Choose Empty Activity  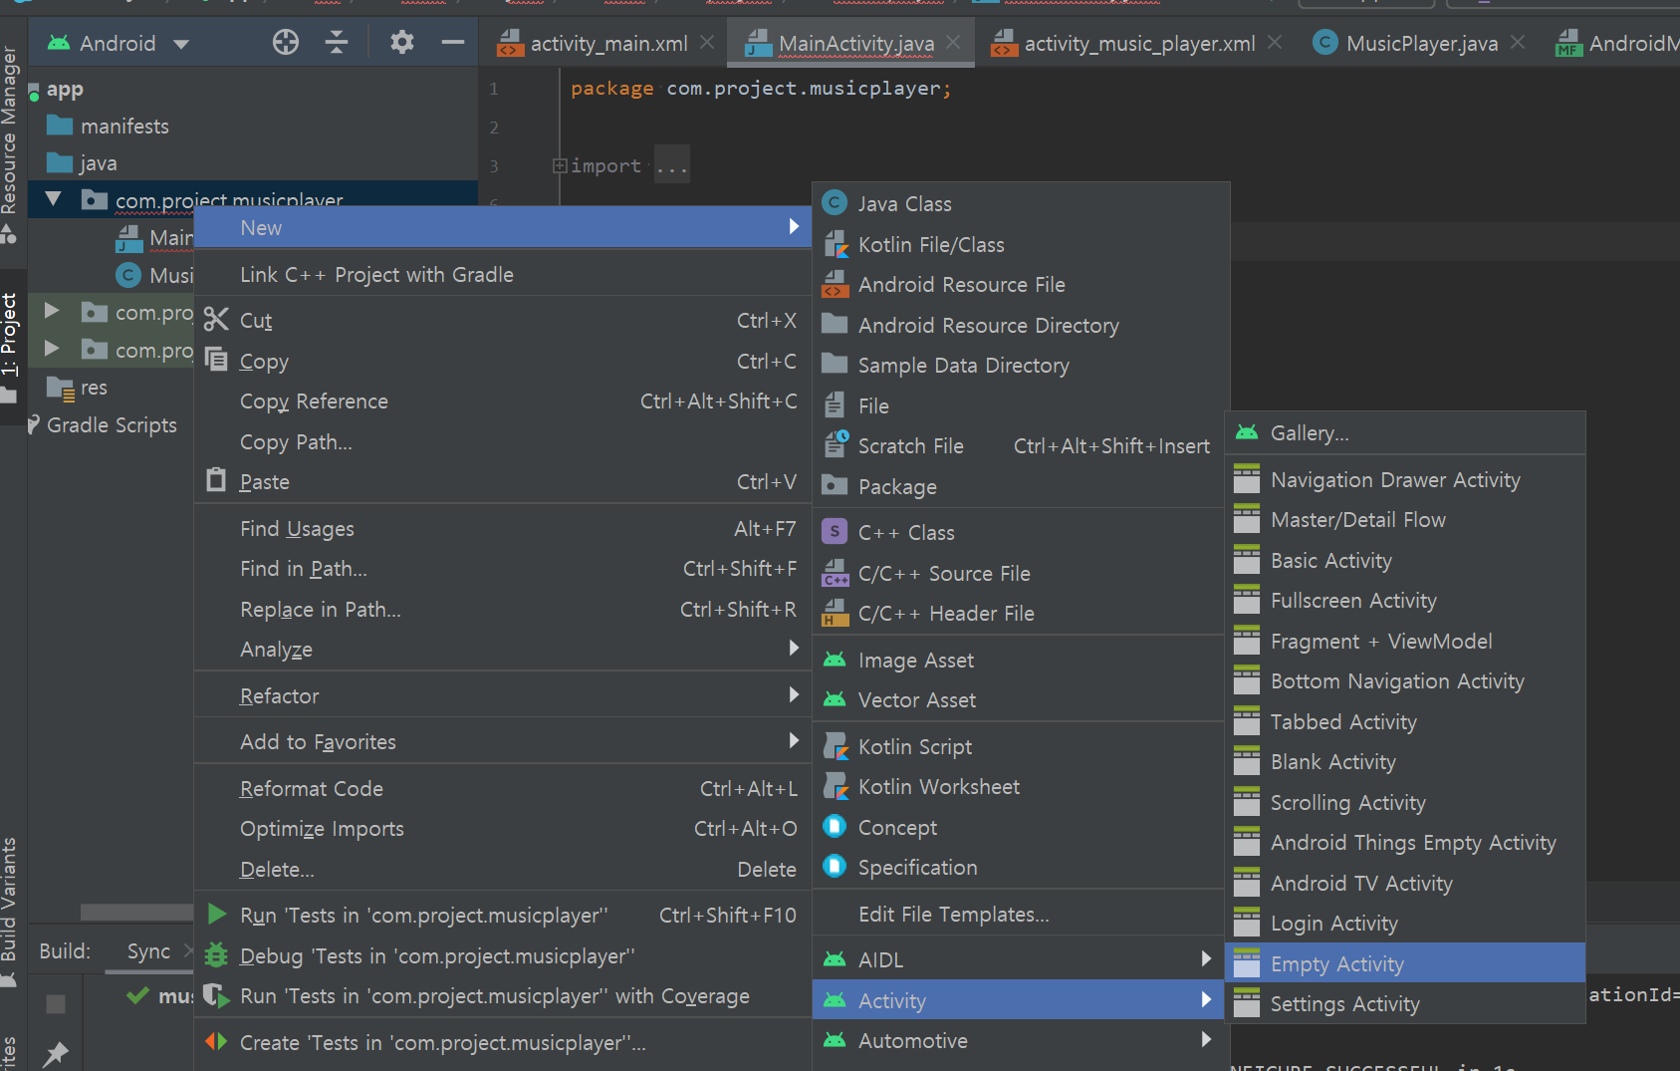pos(1405,963)
